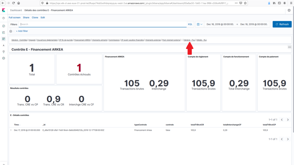Click the Add filter link

(22, 31)
